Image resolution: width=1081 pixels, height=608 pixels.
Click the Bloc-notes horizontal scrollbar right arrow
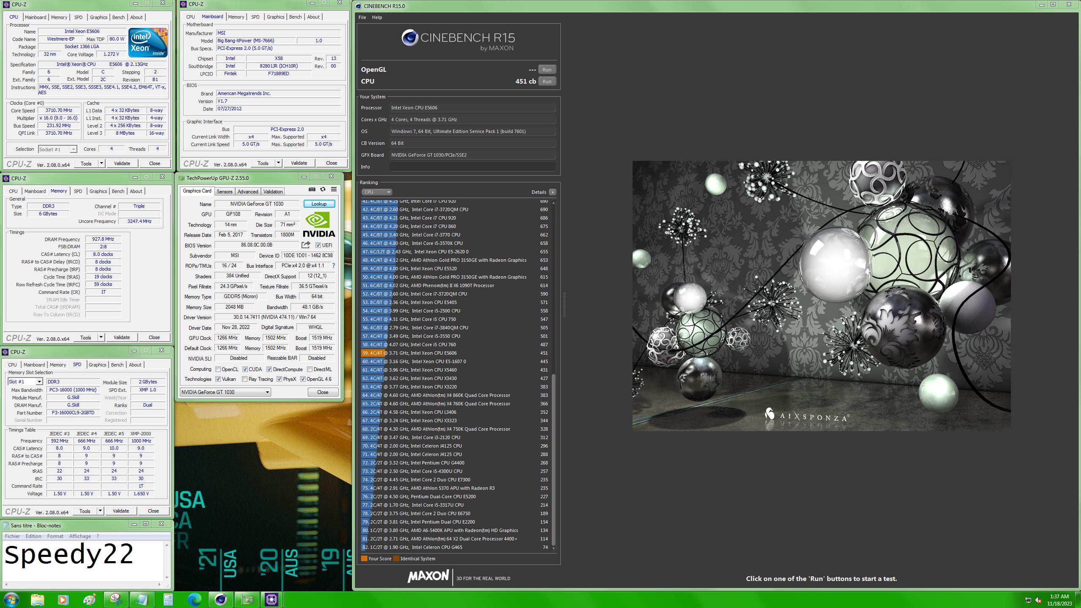[159, 585]
